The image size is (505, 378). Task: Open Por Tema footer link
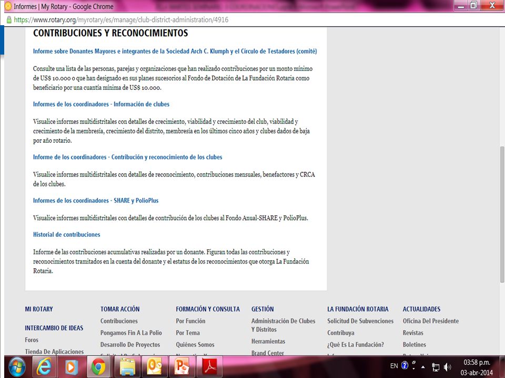(188, 333)
